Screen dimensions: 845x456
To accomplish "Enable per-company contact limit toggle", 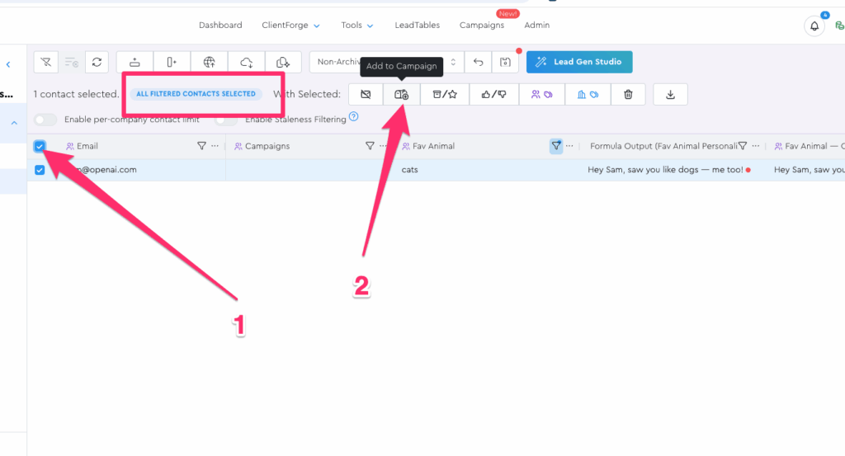I will (45, 120).
